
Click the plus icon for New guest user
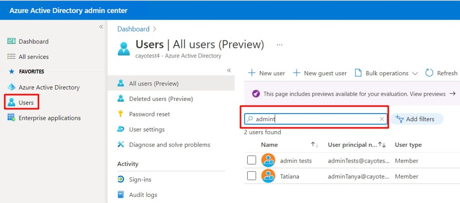(296, 73)
